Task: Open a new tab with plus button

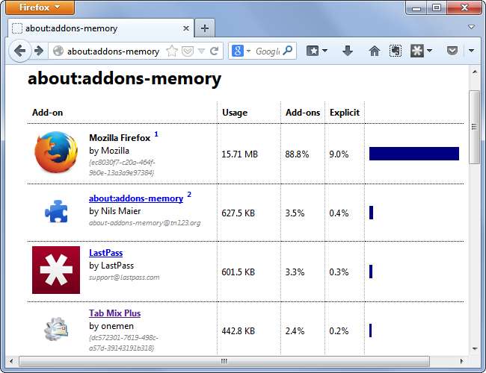Action: [x=204, y=28]
